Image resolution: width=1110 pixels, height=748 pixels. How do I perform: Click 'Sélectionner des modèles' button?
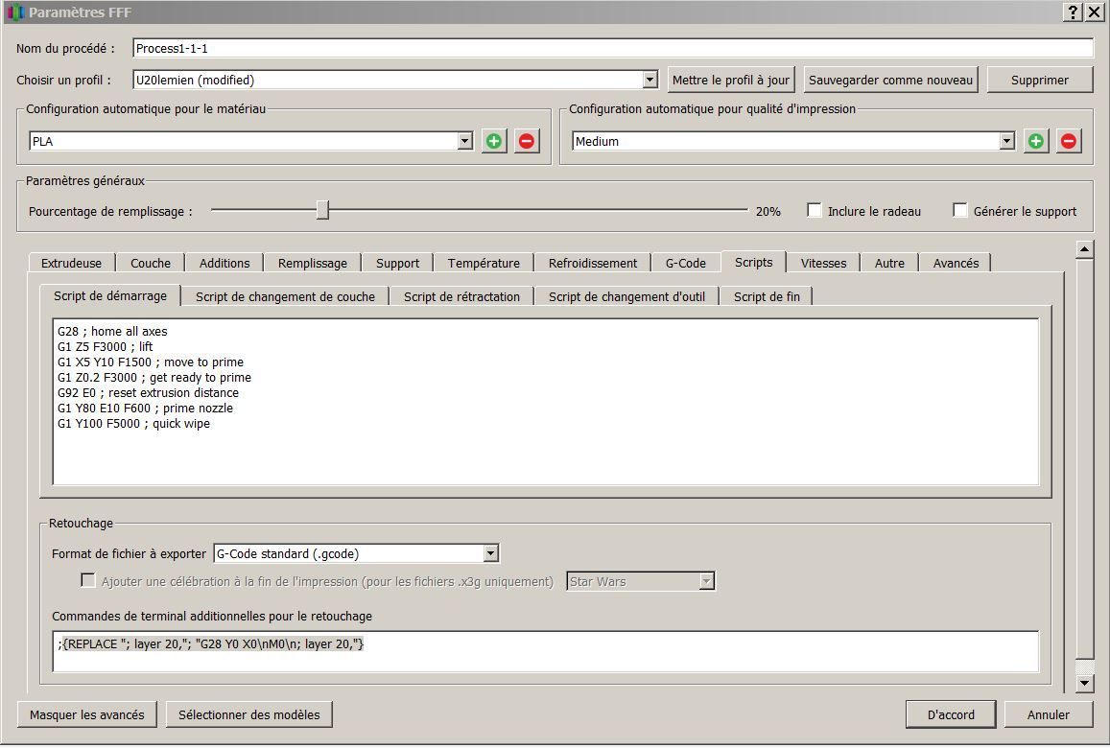[248, 714]
